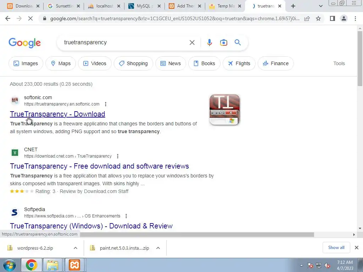Open TrueTransparency CNET free download link
Viewport: 363px width, 272px height.
tap(99, 166)
